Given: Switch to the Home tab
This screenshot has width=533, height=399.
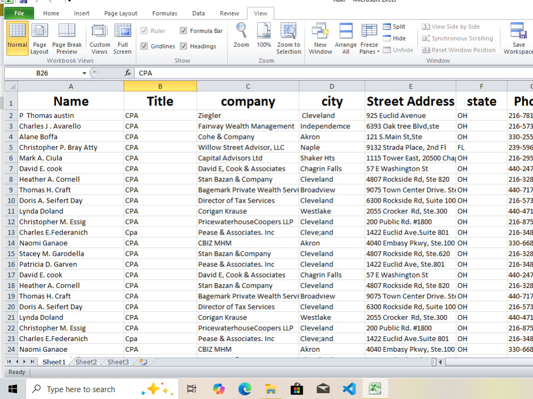Looking at the screenshot, I should pos(51,13).
